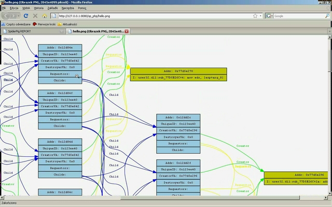Click 'CreatorVA: 0x77d5e296' in node 0x12dd2c

(178, 130)
